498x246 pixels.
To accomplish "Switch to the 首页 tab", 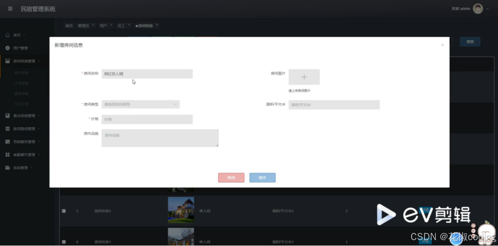I will [69, 26].
